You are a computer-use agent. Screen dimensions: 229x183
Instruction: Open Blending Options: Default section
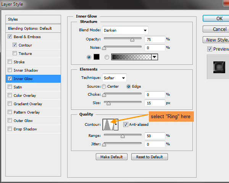[30, 28]
